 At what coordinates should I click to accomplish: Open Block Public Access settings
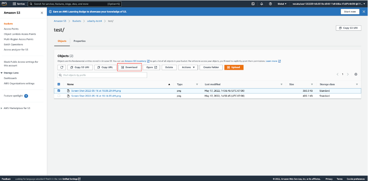[x=21, y=64]
